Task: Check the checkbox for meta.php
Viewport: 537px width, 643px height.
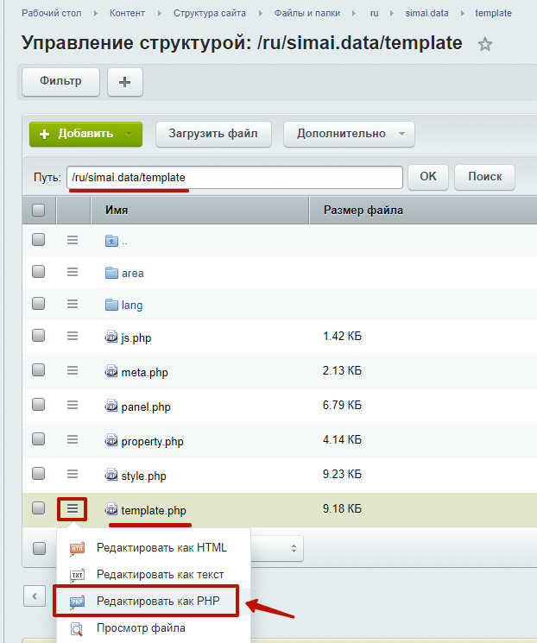Action: (x=38, y=370)
